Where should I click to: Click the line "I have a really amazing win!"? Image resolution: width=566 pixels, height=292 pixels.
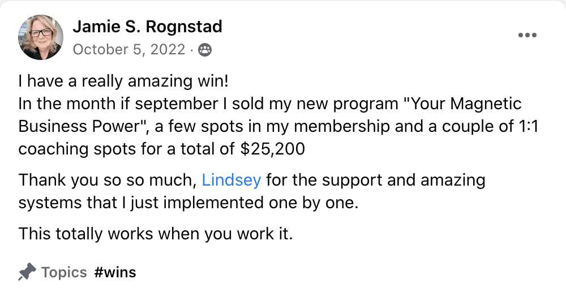pos(123,81)
